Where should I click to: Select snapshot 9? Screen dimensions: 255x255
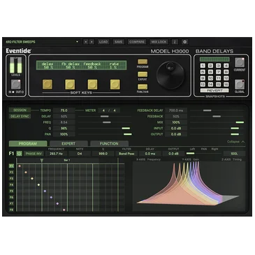203,78
